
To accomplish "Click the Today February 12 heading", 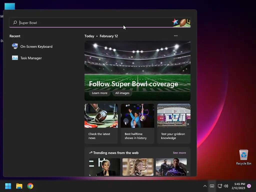I will coord(101,36).
